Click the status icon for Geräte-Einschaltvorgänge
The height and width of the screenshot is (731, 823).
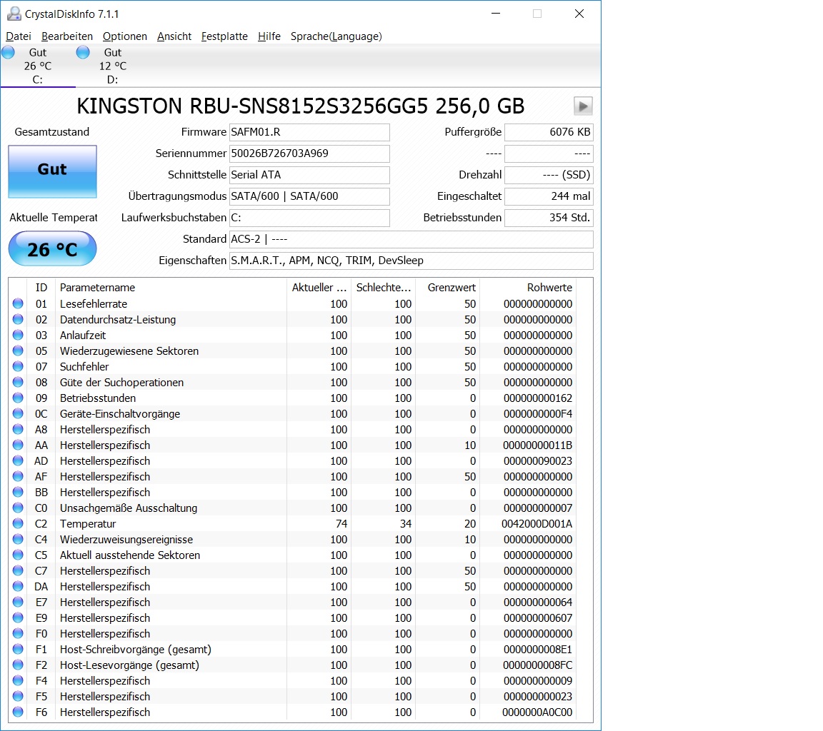pyautogui.click(x=18, y=413)
